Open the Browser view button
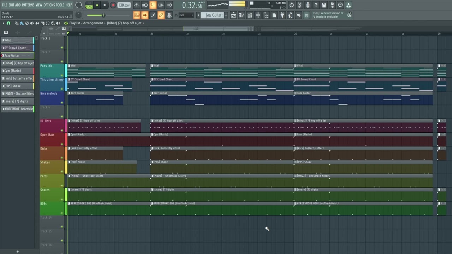The height and width of the screenshot is (254, 452). (x=266, y=15)
